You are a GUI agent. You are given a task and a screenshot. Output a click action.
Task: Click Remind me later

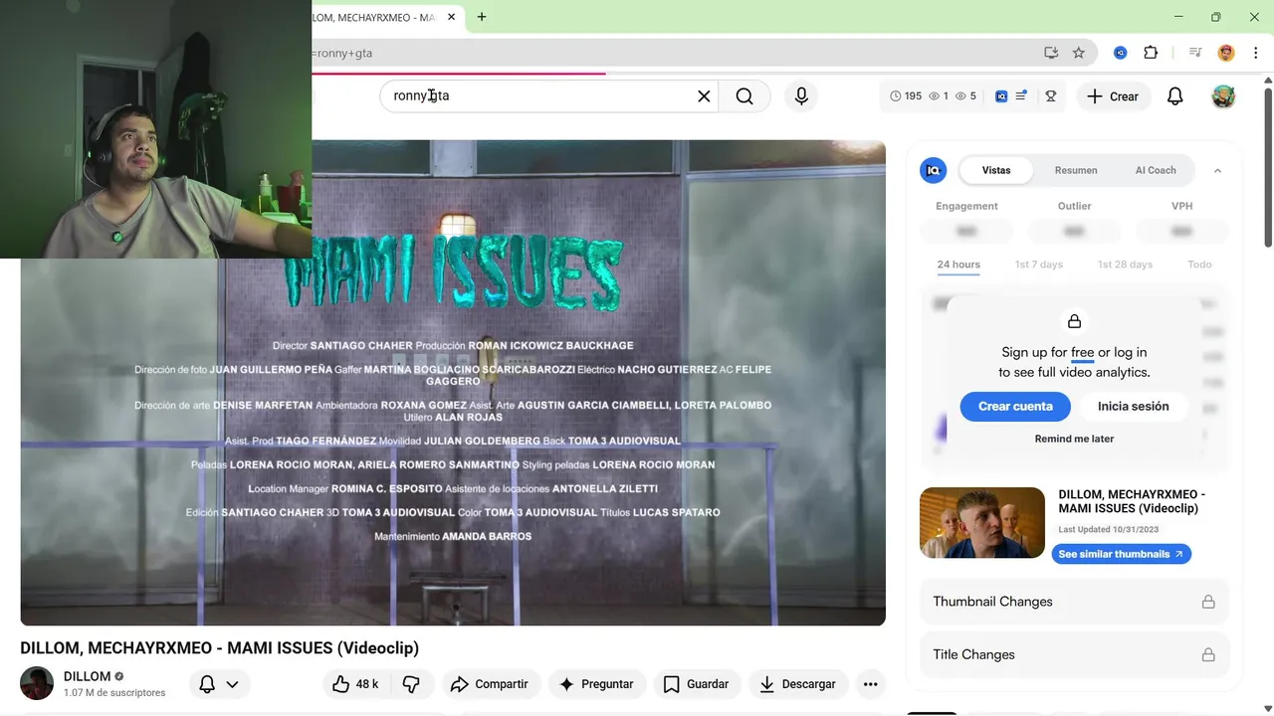click(x=1074, y=439)
